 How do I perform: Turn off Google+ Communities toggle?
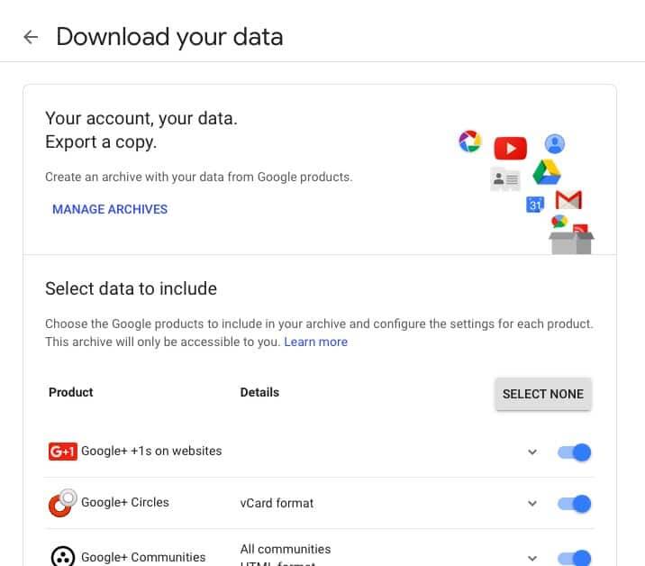(x=574, y=558)
